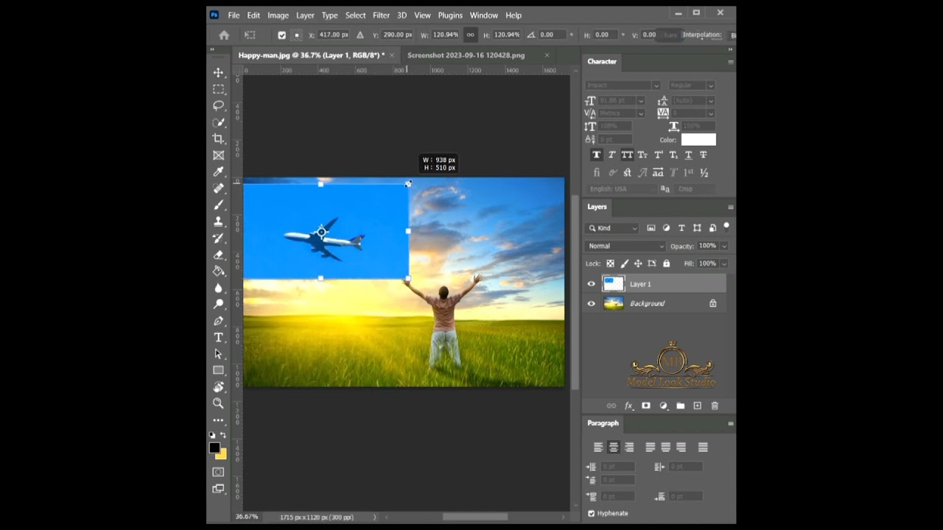Select the Crop tool
The image size is (943, 530).
(x=218, y=138)
